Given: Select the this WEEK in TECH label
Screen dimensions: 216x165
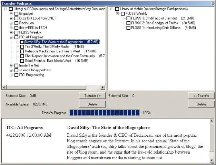Looking at the screenshot, I should 33,28.
